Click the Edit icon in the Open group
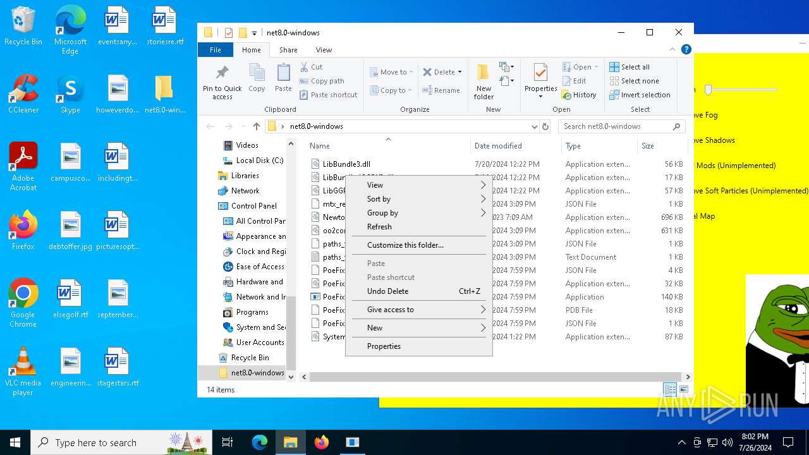 [x=567, y=81]
